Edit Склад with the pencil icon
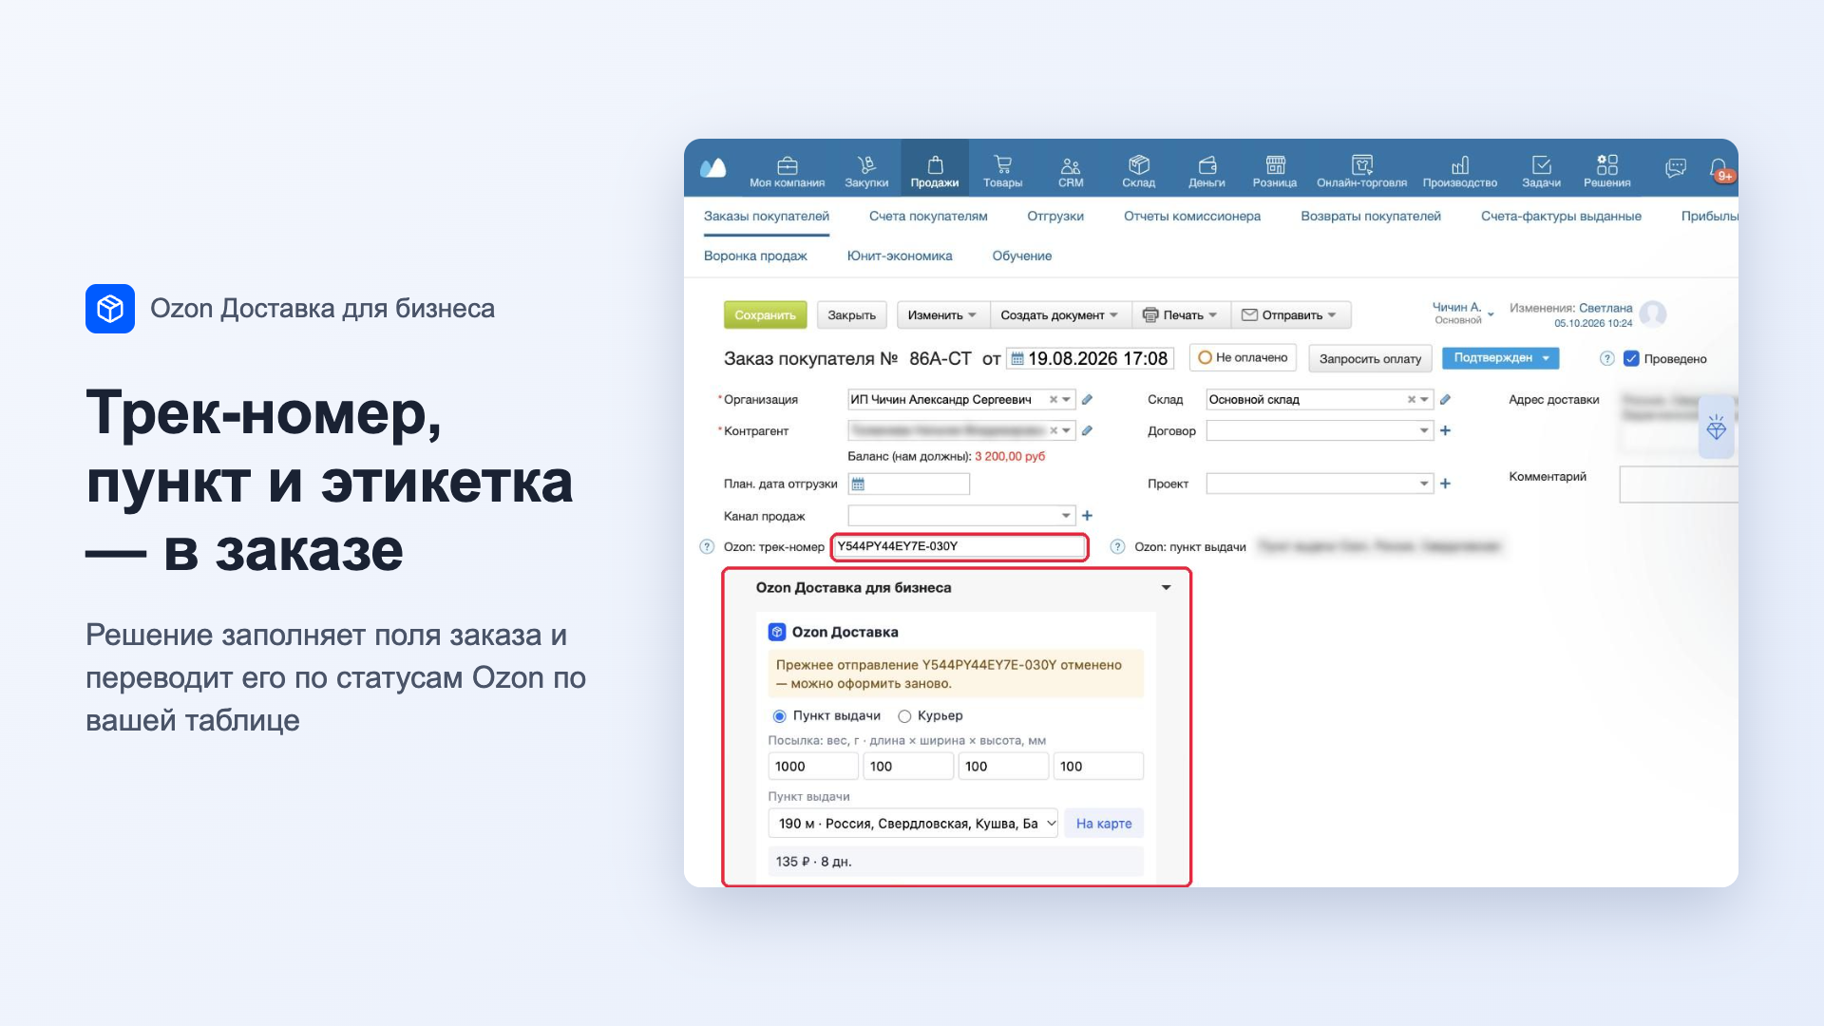 [1445, 400]
